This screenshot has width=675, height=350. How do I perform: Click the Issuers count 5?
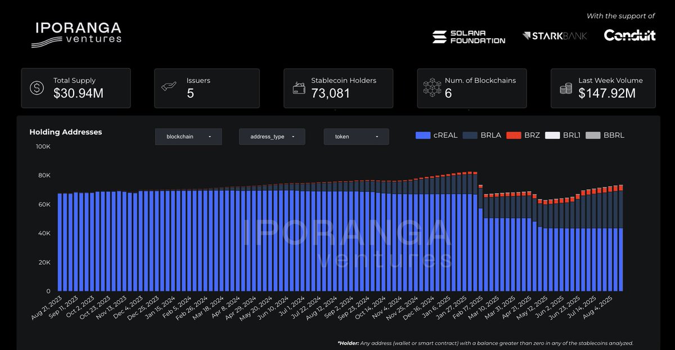190,94
